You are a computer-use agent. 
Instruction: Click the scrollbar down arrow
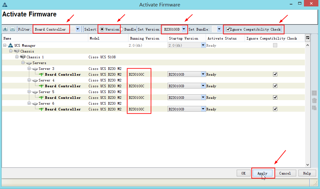point(307,165)
